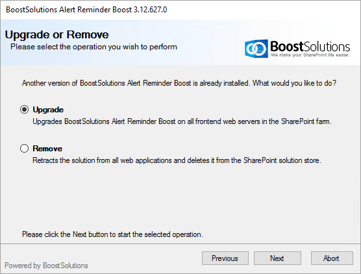Click the bold Upgrade option label
This screenshot has height=274, width=361.
pos(48,110)
